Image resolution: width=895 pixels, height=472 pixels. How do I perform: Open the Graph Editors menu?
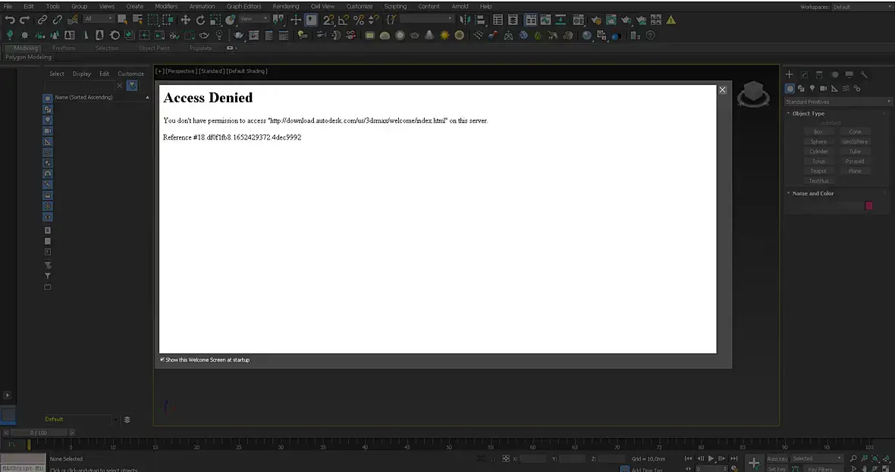(243, 6)
